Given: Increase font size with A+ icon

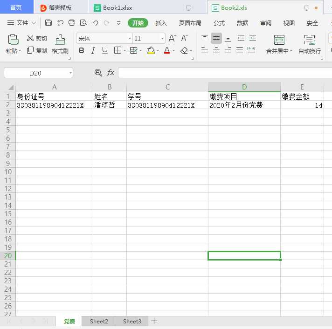Looking at the screenshot, I should point(173,38).
